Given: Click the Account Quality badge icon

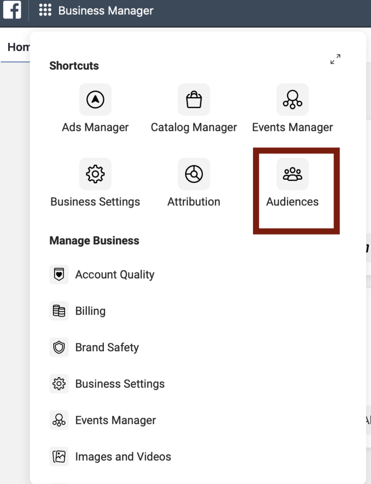Looking at the screenshot, I should (59, 275).
